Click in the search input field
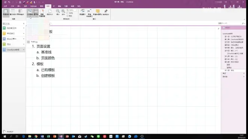This screenshot has width=248, height=139. click(230, 23)
